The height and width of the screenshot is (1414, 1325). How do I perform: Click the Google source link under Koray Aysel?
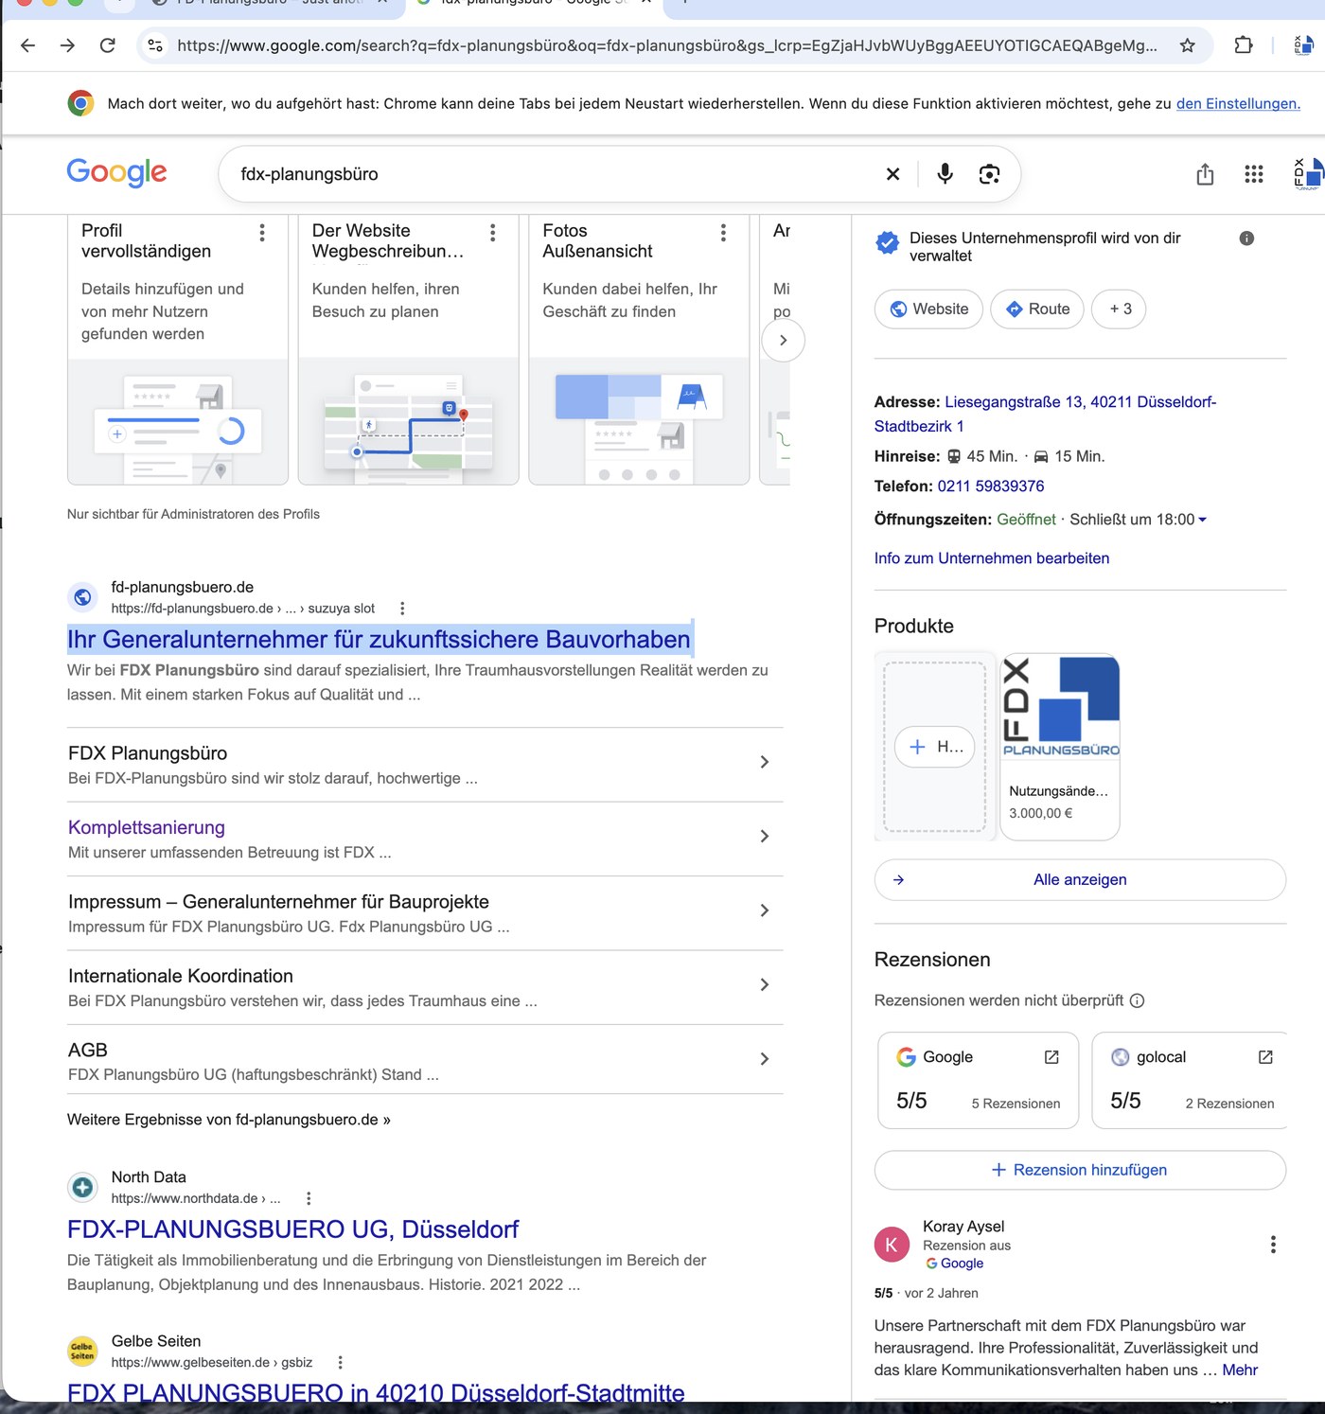pos(955,1264)
